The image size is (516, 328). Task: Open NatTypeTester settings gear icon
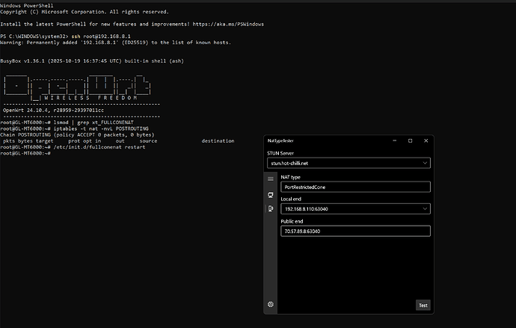coord(271,304)
